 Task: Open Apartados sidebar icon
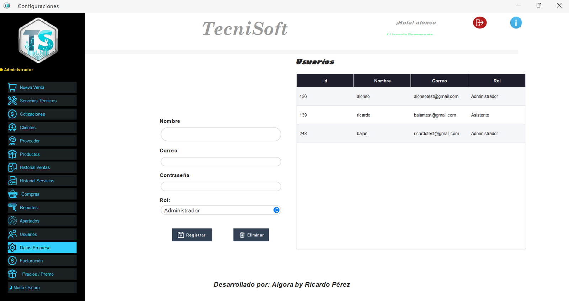click(12, 221)
